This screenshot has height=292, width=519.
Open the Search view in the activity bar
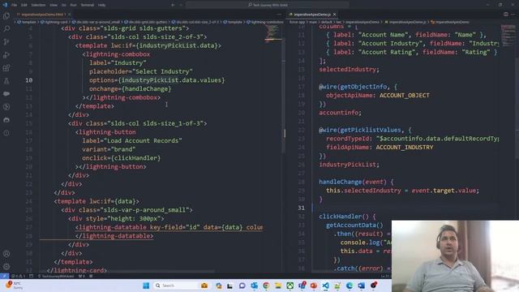pyautogui.click(x=6, y=29)
